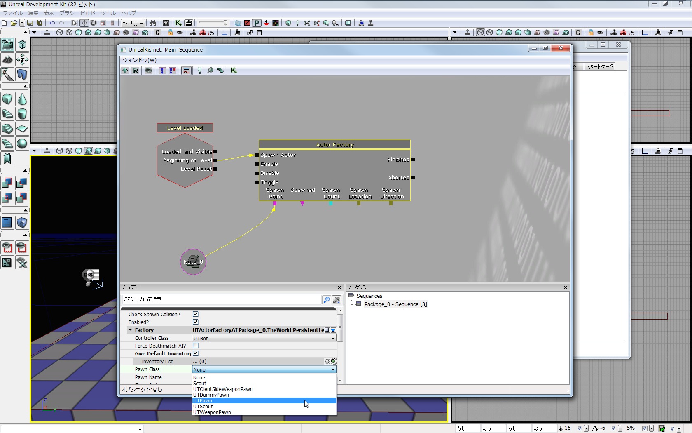Open Kismet with the green K toolbar icon
Screen dimensions: 692x433
pyautogui.click(x=178, y=23)
